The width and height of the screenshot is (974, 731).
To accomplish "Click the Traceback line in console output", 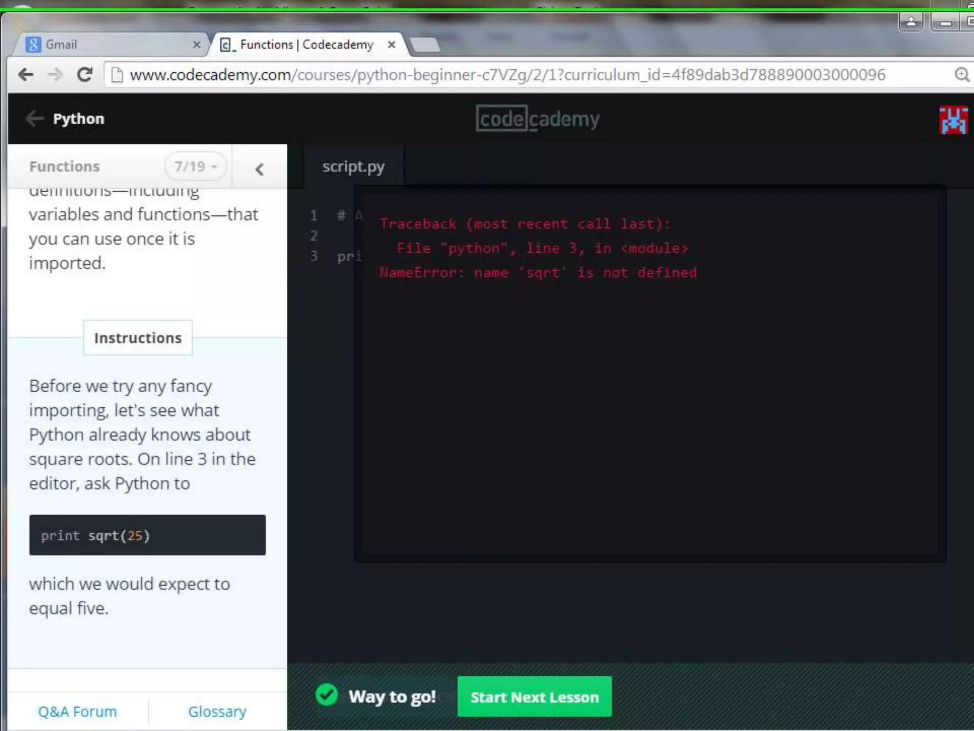I will [x=525, y=224].
